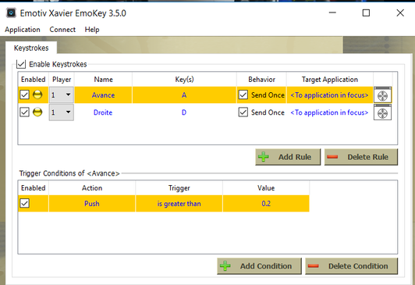This screenshot has width=415, height=285.
Task: Click the 'is greater than' trigger cell
Action: [x=179, y=204]
